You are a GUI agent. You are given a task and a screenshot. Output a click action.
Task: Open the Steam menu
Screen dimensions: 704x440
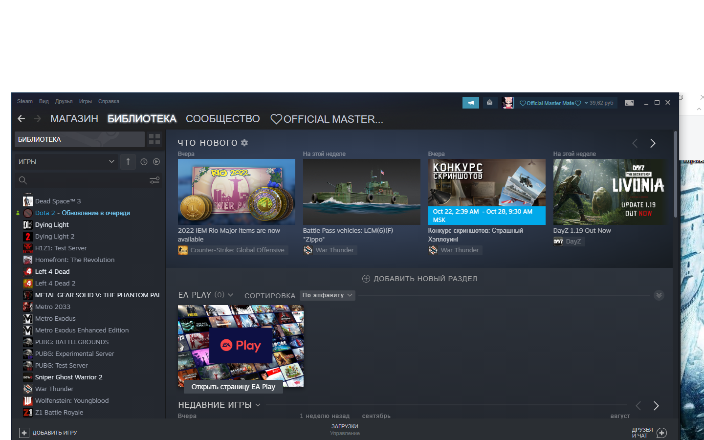pos(25,102)
